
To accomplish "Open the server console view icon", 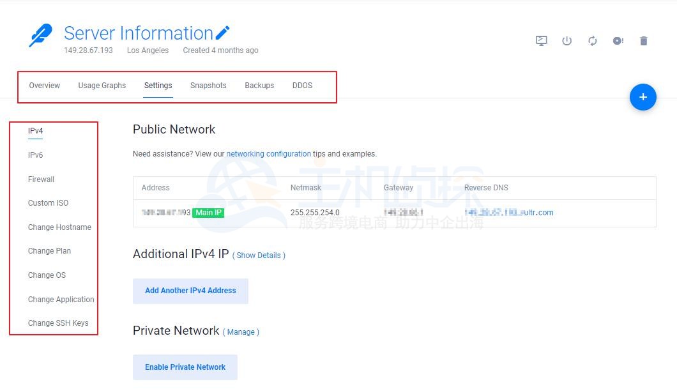I will click(541, 41).
